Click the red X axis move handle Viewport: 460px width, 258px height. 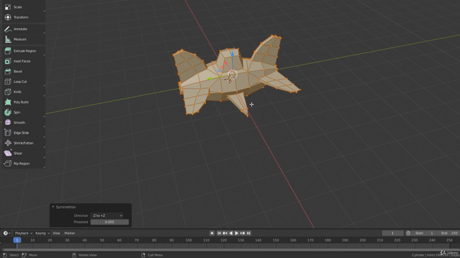[226, 63]
